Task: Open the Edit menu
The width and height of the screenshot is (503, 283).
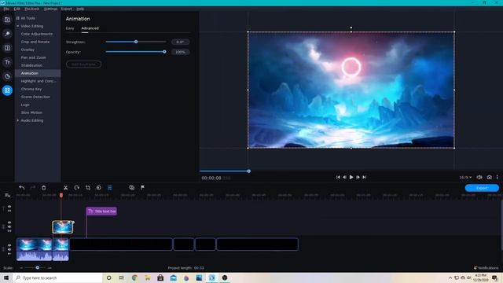Action: tap(17, 9)
